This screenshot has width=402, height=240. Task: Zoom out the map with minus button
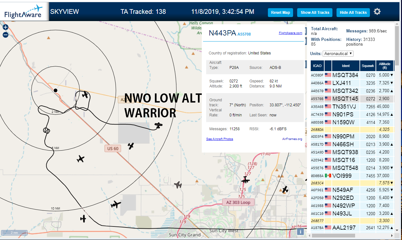(5, 35)
